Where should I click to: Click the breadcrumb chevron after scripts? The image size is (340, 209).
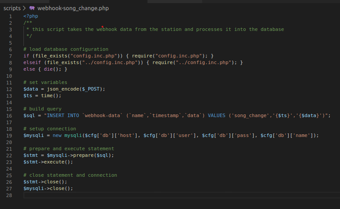24,8
